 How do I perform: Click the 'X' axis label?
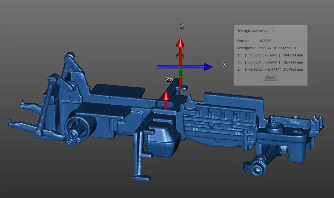click(x=225, y=65)
